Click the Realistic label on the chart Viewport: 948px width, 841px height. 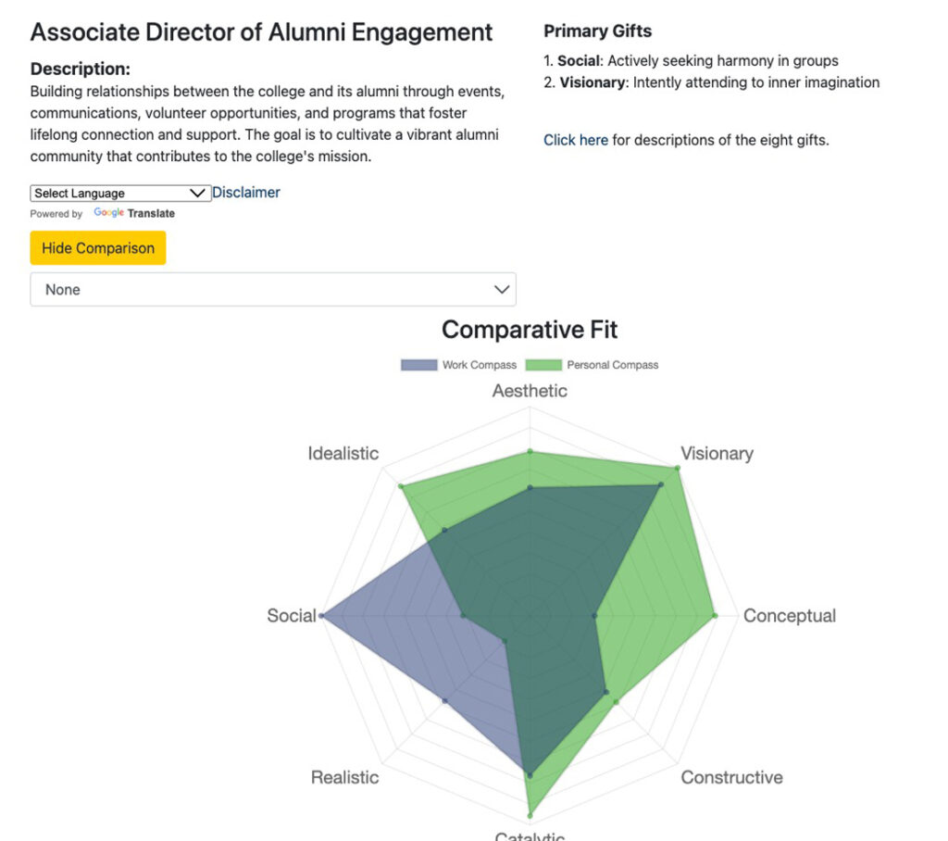pyautogui.click(x=344, y=778)
